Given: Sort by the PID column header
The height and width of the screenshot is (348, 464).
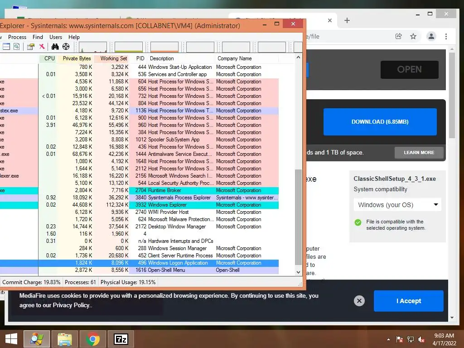Looking at the screenshot, I should click(139, 58).
